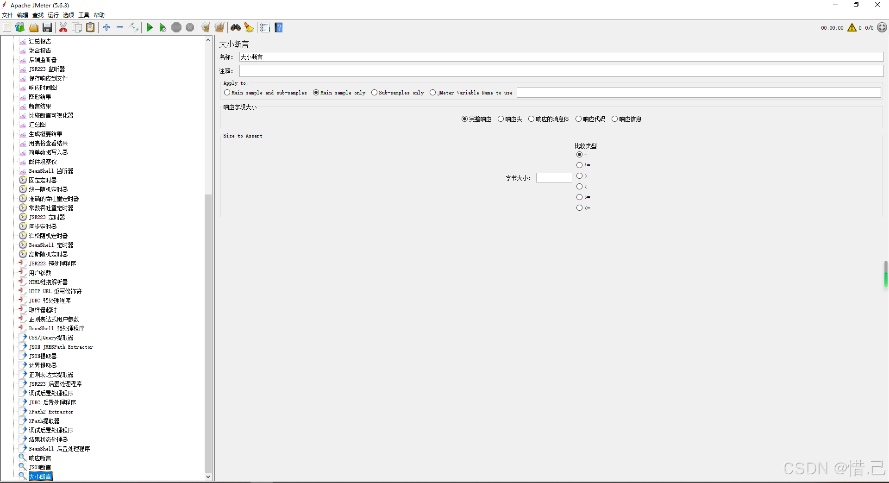Click the Toggle enable/disable toolbar icon
This screenshot has height=483, width=889.
tap(133, 28)
